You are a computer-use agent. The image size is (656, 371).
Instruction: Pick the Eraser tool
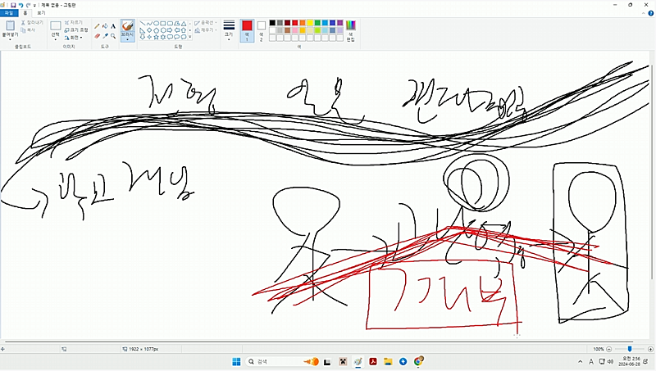pyautogui.click(x=97, y=36)
